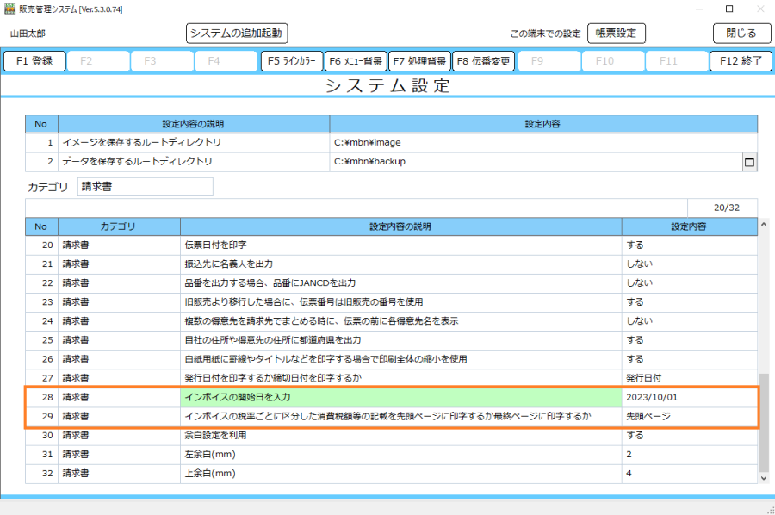Click the 設定内容 header of the category table
The height and width of the screenshot is (515, 775).
pyautogui.click(x=690, y=226)
